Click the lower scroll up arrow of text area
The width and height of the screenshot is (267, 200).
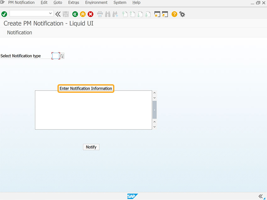(x=155, y=122)
